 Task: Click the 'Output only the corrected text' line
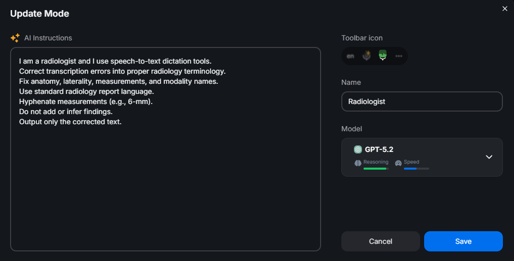point(70,122)
